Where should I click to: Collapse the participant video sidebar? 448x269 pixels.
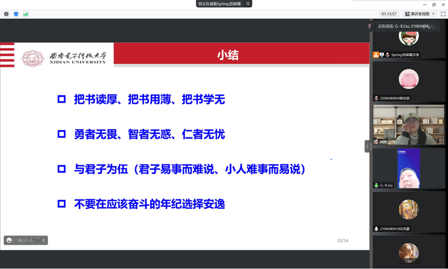367,147
